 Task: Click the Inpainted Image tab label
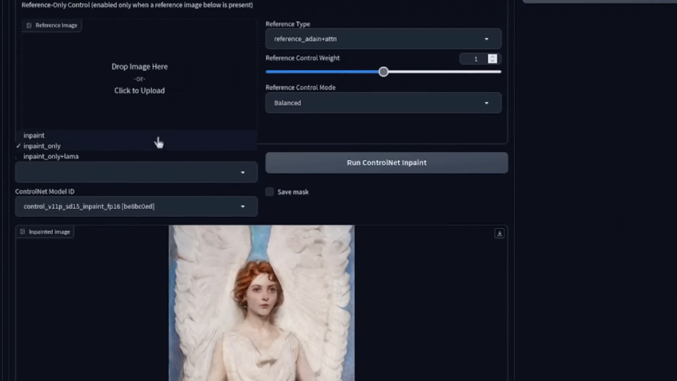pyautogui.click(x=50, y=232)
